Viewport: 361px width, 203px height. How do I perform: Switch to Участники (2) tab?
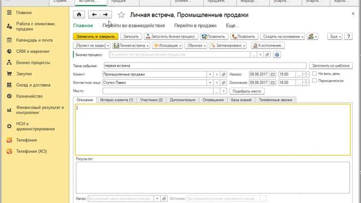tap(152, 100)
